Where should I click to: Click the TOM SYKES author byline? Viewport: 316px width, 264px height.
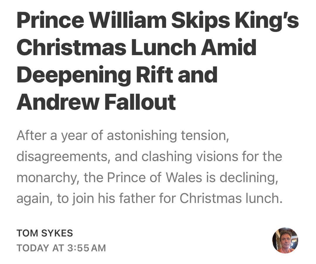tap(45, 233)
